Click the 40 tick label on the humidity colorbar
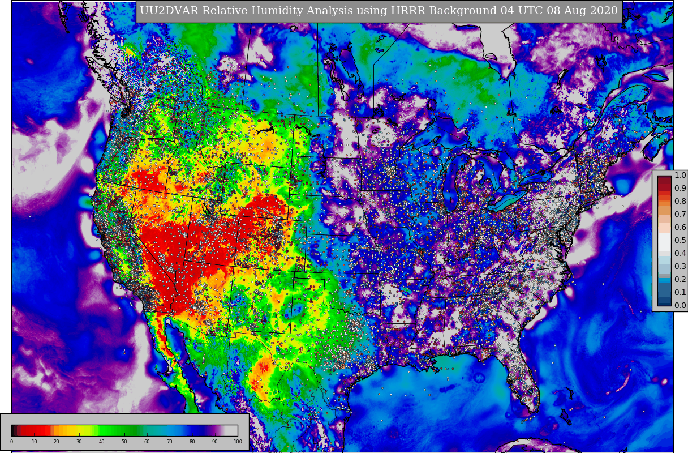 [102, 442]
